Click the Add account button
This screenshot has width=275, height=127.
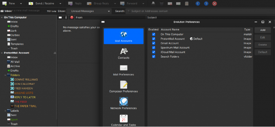pyautogui.click(x=263, y=30)
